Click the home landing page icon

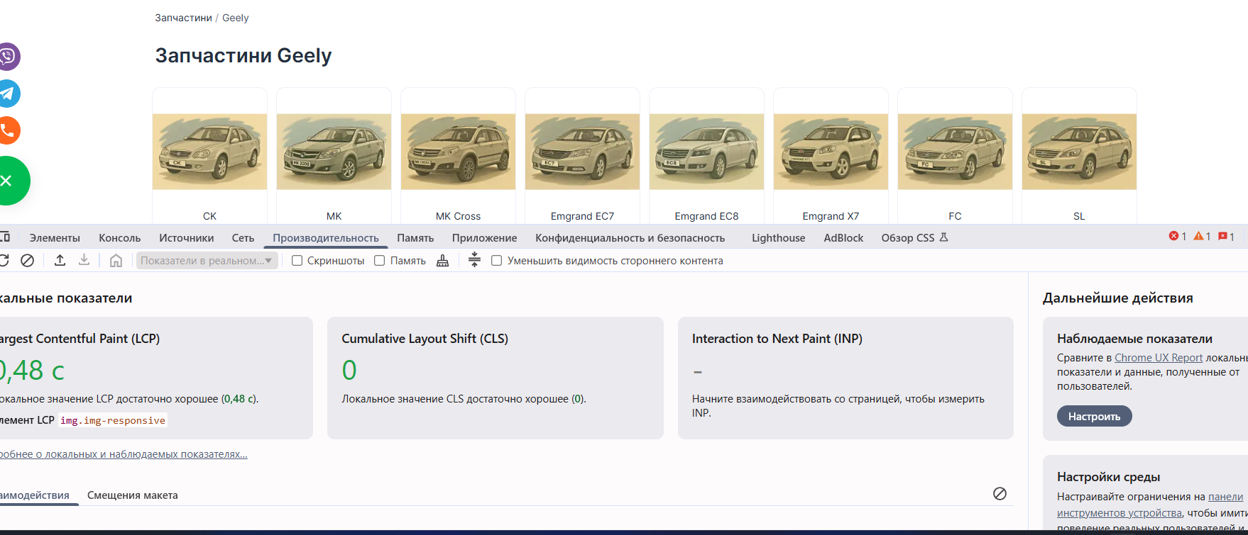(116, 261)
